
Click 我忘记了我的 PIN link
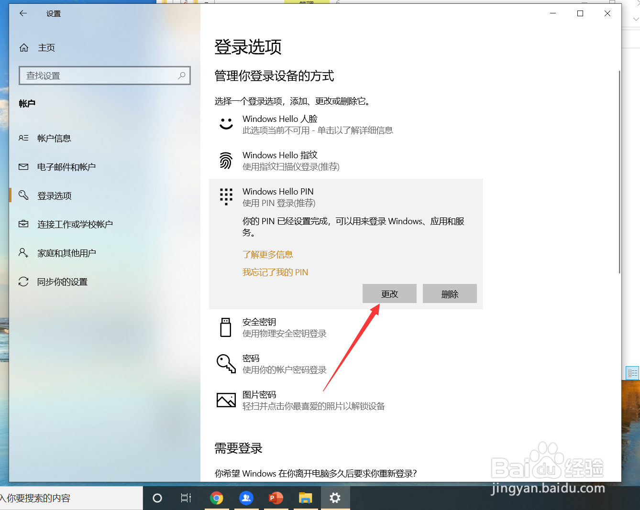pyautogui.click(x=275, y=272)
